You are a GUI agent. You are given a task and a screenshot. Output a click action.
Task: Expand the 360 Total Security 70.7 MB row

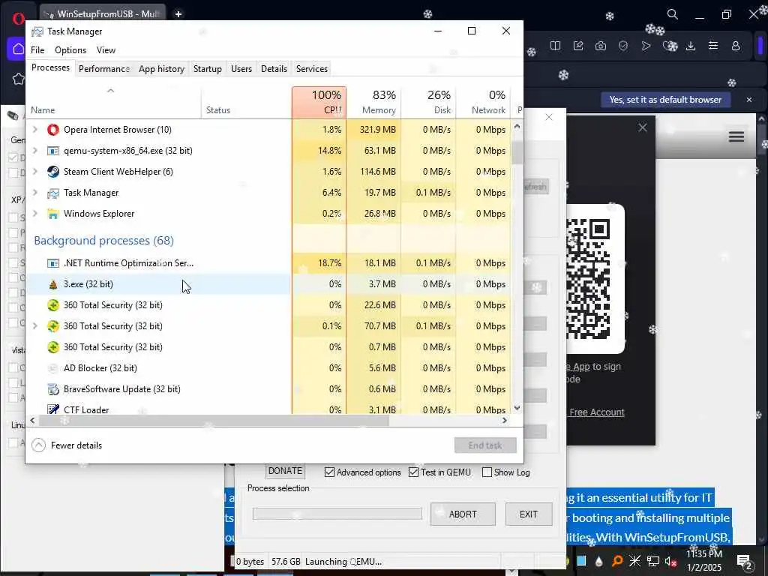[34, 326]
